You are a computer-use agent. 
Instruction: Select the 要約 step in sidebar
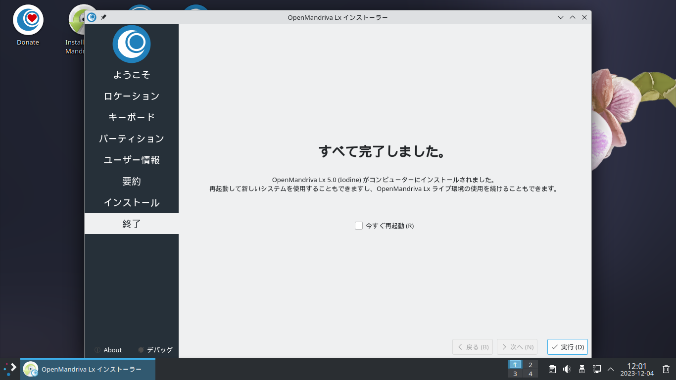point(132,181)
